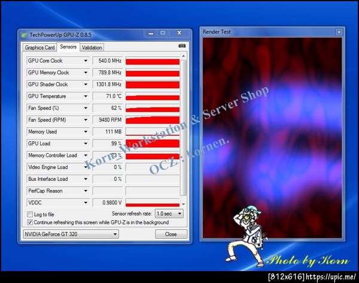
Task: Open the Fan Speed (RPM) dropdown
Action: point(86,120)
